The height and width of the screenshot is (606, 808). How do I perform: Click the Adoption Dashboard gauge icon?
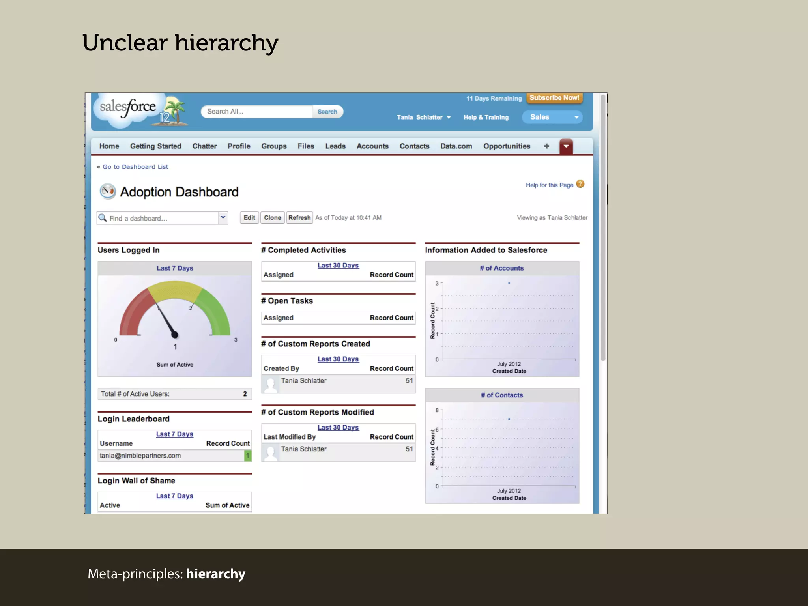coord(107,191)
